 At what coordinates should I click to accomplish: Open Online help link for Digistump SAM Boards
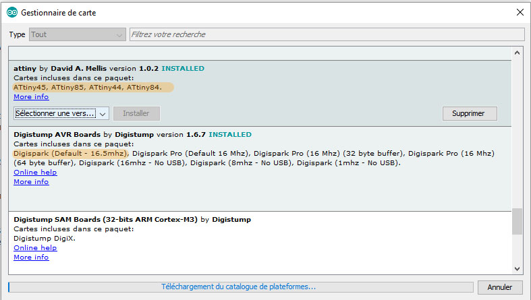(x=35, y=247)
